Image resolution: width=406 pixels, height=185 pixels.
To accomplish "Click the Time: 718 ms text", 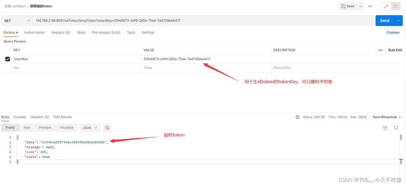I will (337, 117).
